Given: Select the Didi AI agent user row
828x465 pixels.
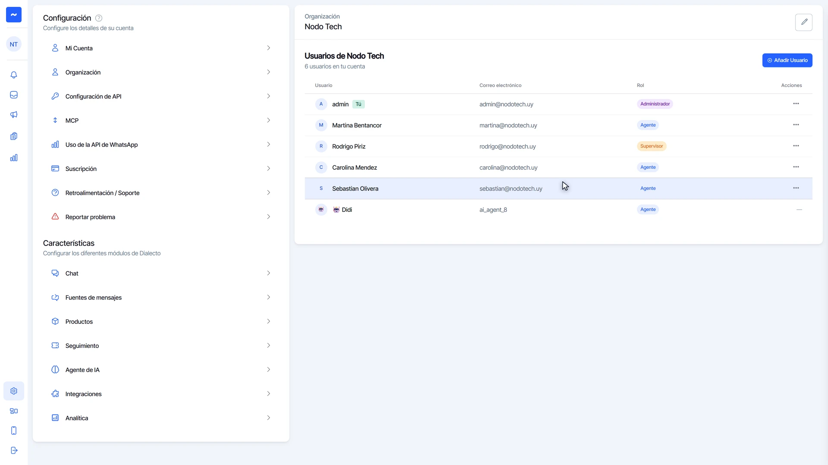Looking at the screenshot, I should click(558, 210).
